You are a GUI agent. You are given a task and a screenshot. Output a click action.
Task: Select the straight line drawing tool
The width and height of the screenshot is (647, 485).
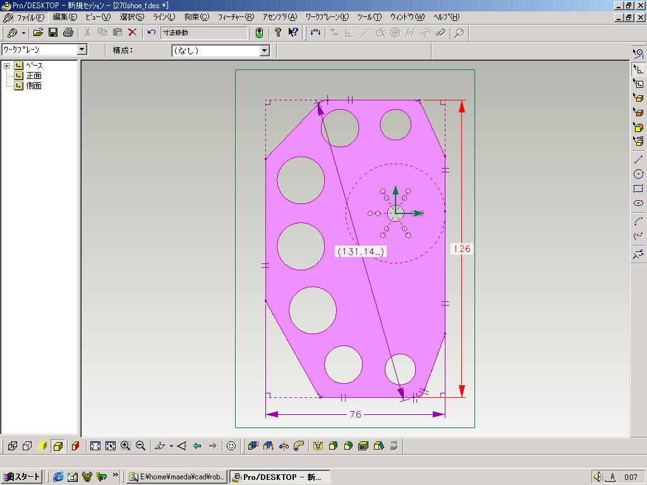click(638, 160)
